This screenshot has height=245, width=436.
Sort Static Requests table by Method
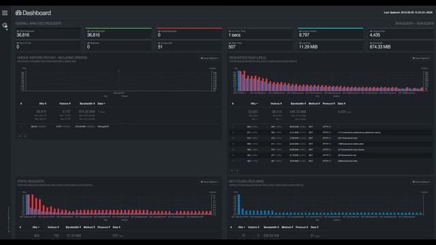click(x=89, y=227)
